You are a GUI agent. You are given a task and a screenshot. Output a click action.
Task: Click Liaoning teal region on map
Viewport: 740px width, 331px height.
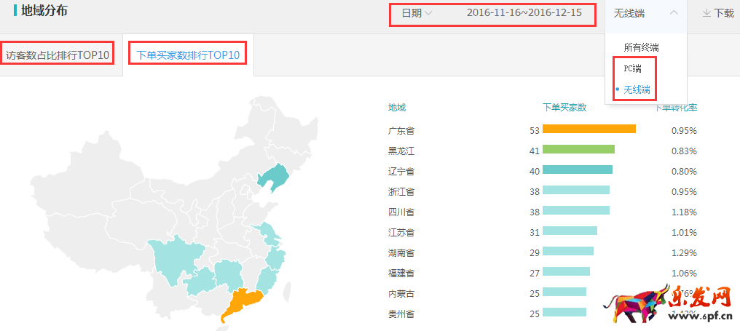(275, 178)
